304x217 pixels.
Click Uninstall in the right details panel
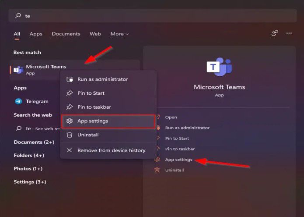(x=174, y=170)
